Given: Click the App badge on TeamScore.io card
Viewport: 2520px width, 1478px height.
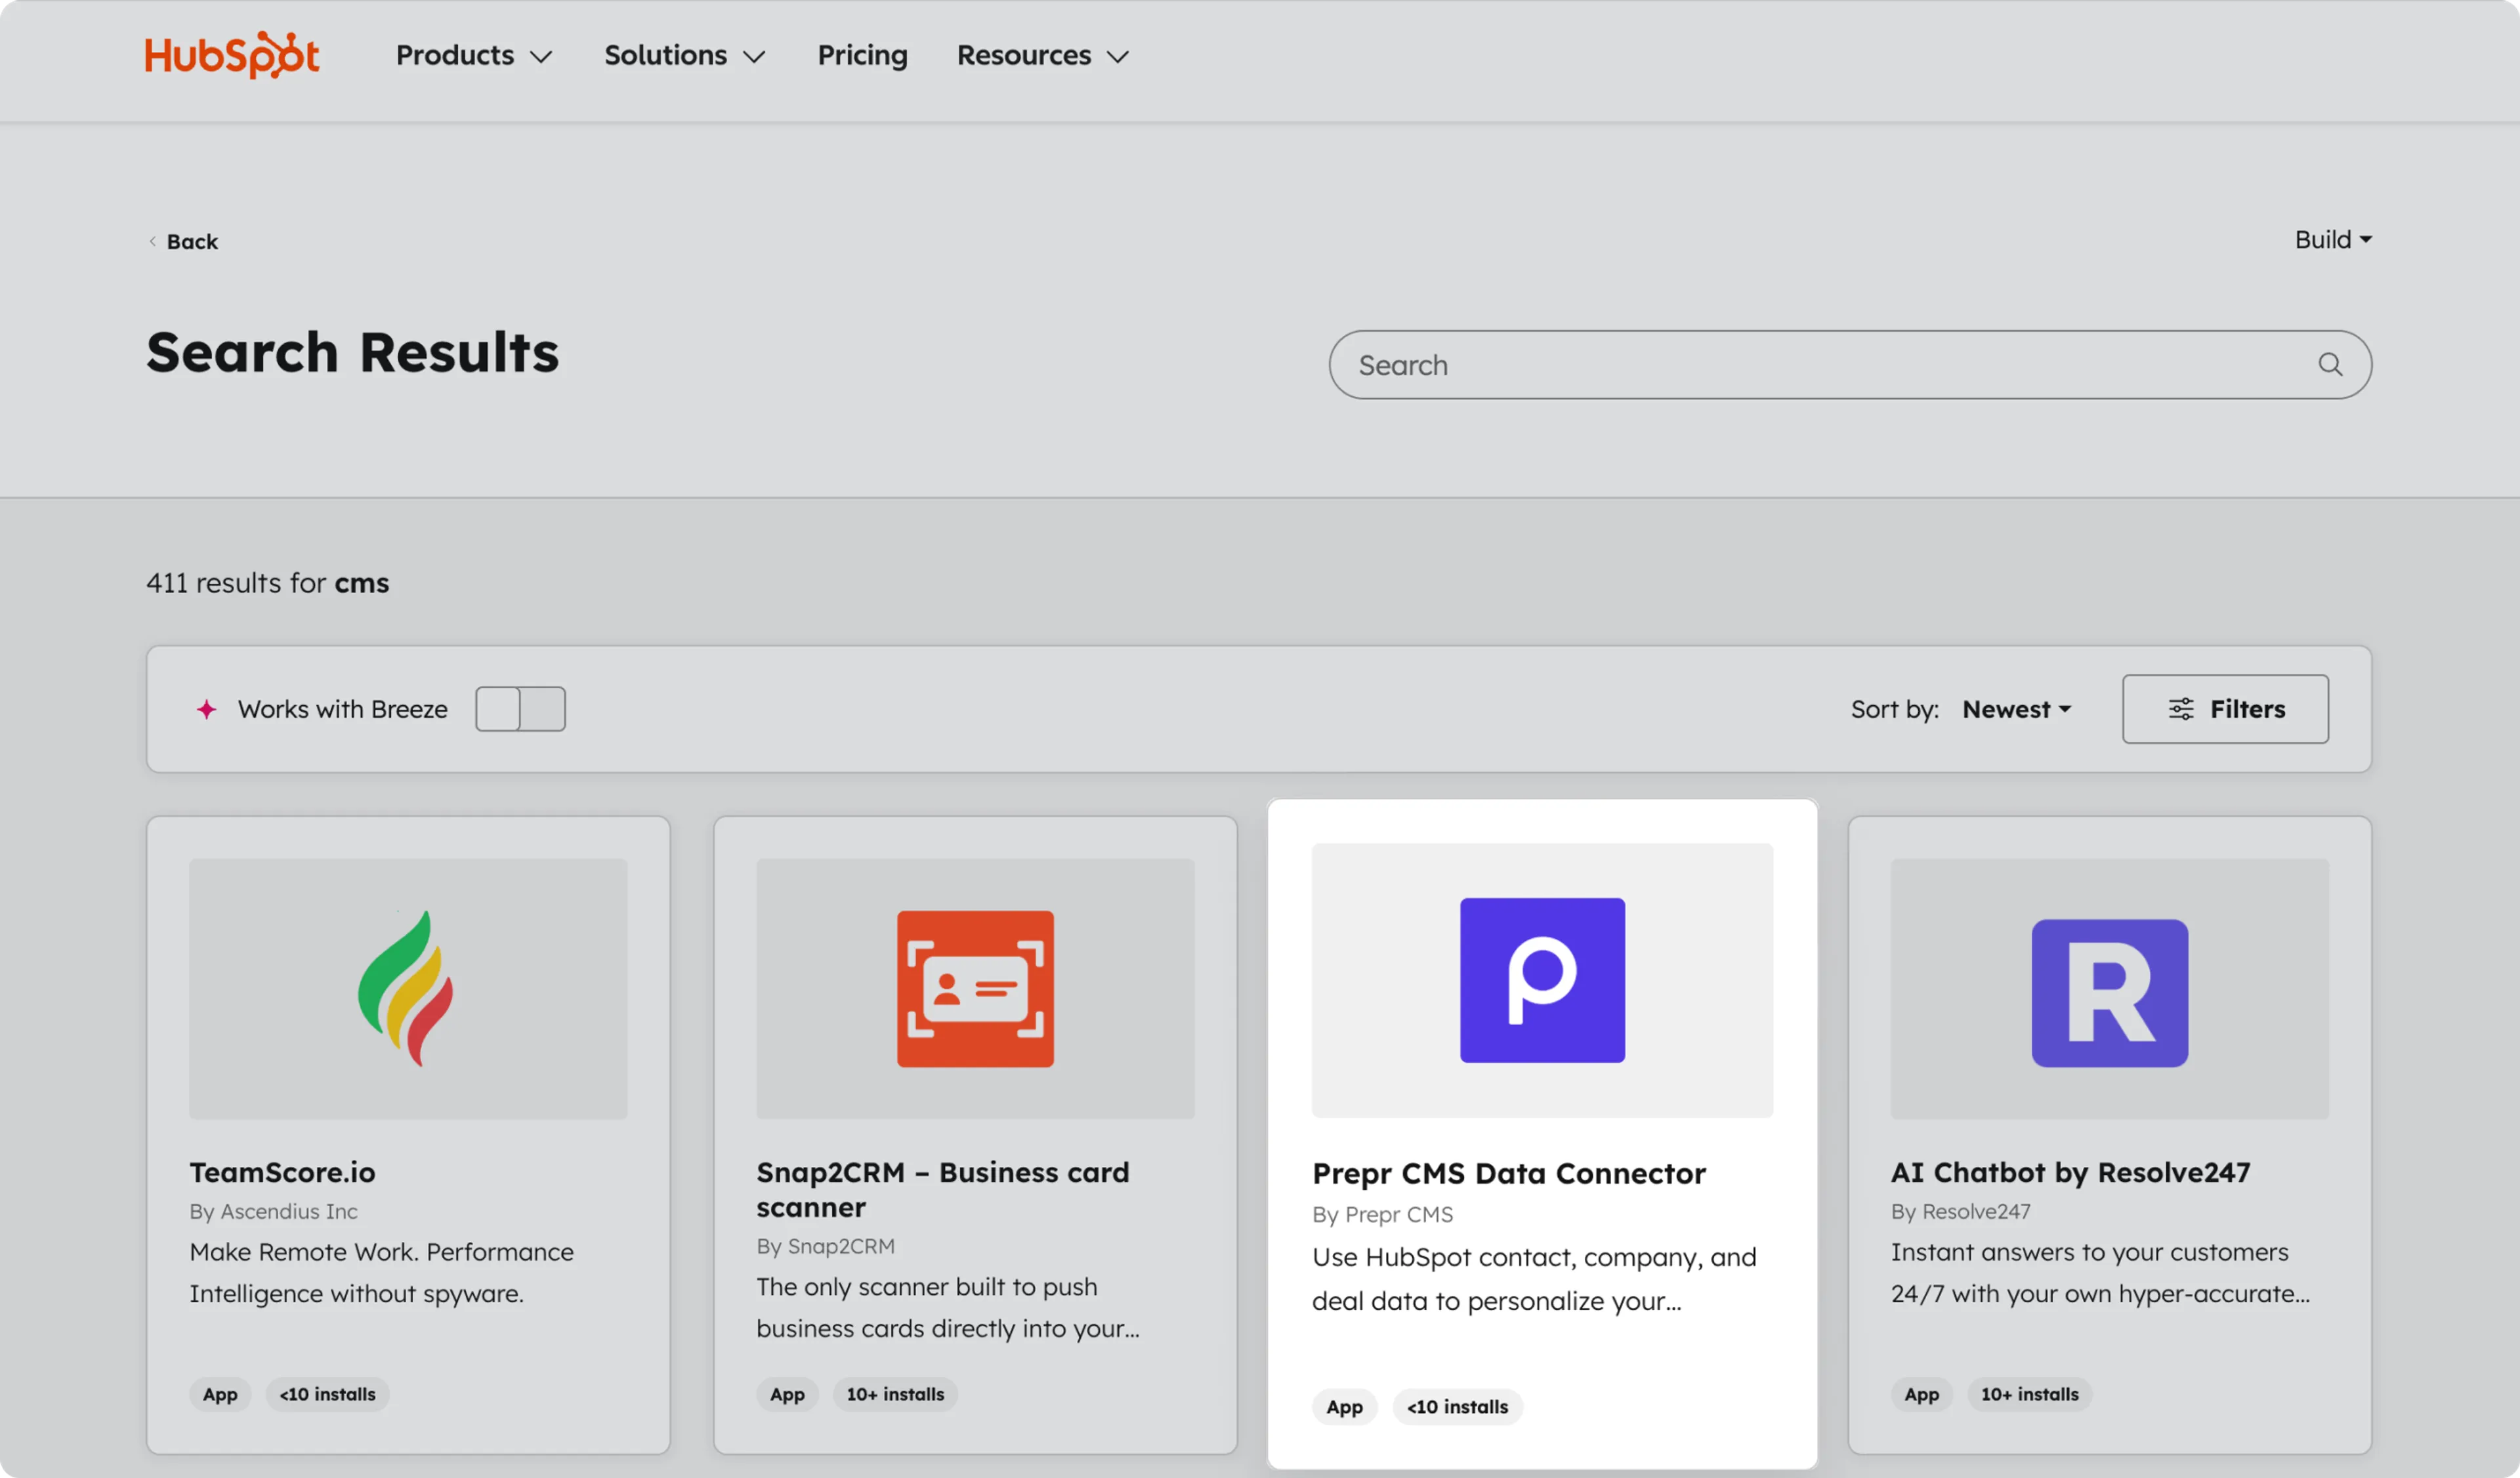Looking at the screenshot, I should click(219, 1394).
